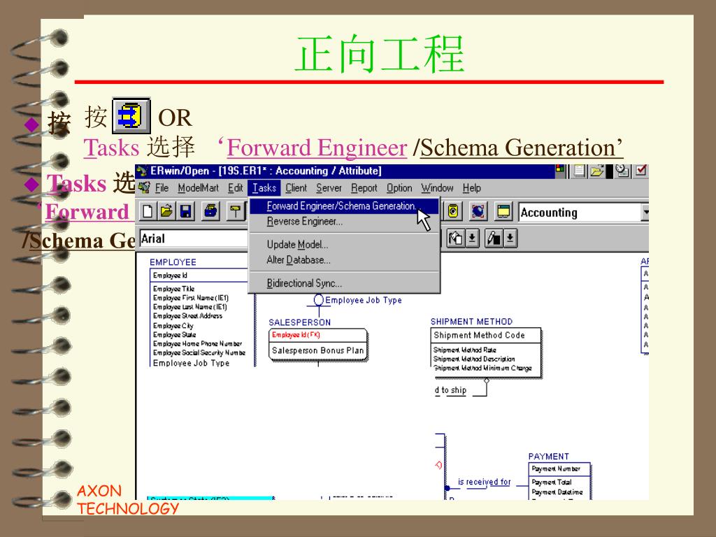The width and height of the screenshot is (716, 537).
Task: Click the blue globe toolbar icon
Action: point(478,211)
